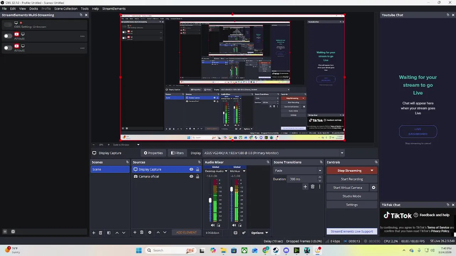Open the Scene Collection menu
Viewport: 456px width, 256px height.
coord(66,9)
